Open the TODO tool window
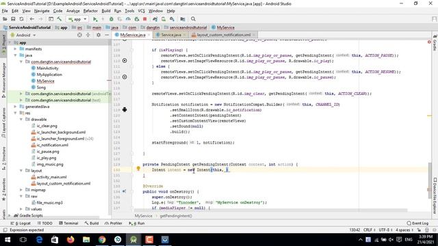The image size is (438, 246). pyautogui.click(x=45, y=223)
